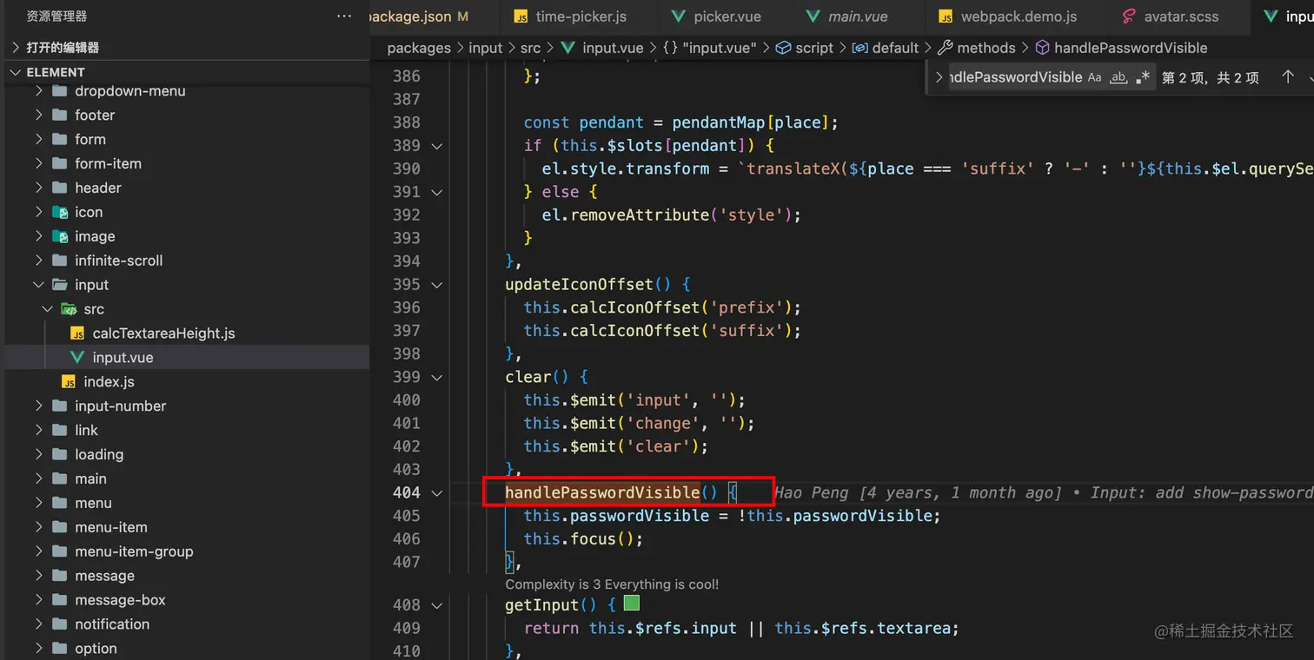
Task: Click the methods breadcrumb segment
Action: pyautogui.click(x=976, y=48)
